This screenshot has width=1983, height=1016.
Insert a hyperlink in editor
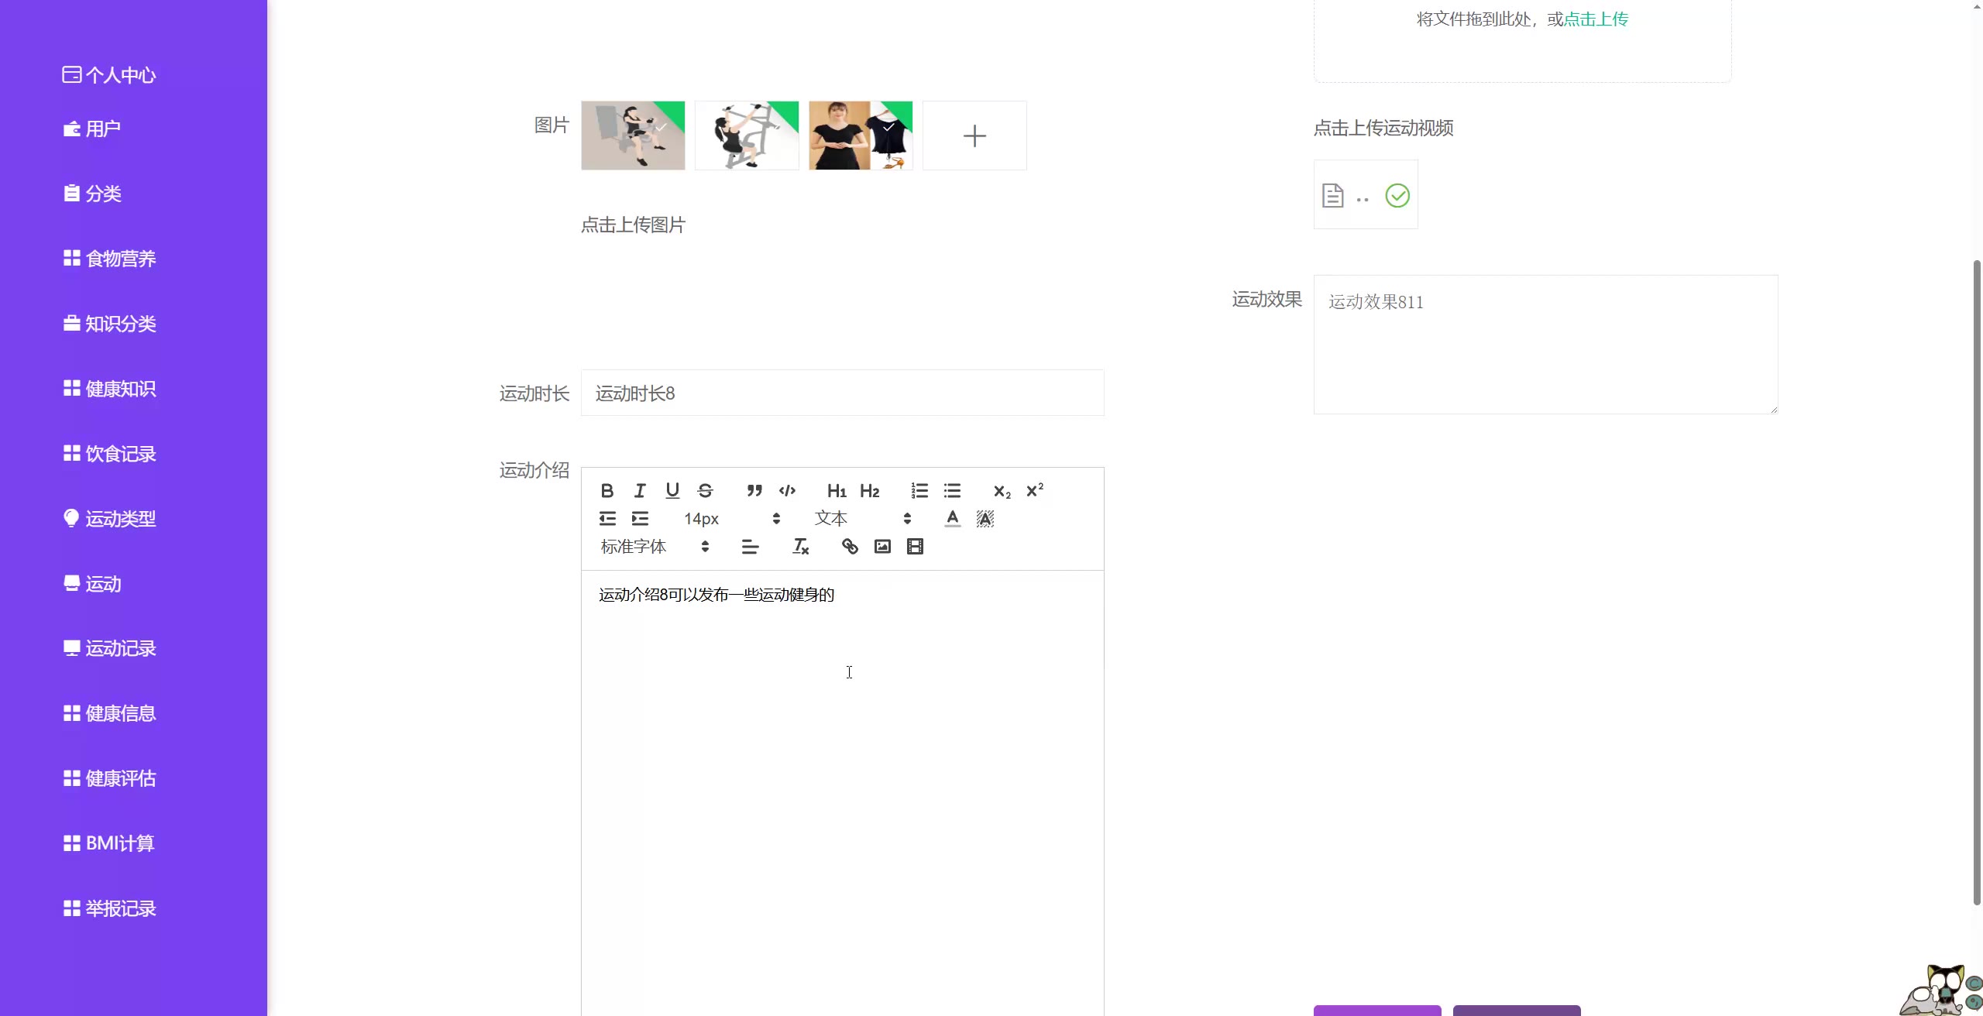click(850, 547)
